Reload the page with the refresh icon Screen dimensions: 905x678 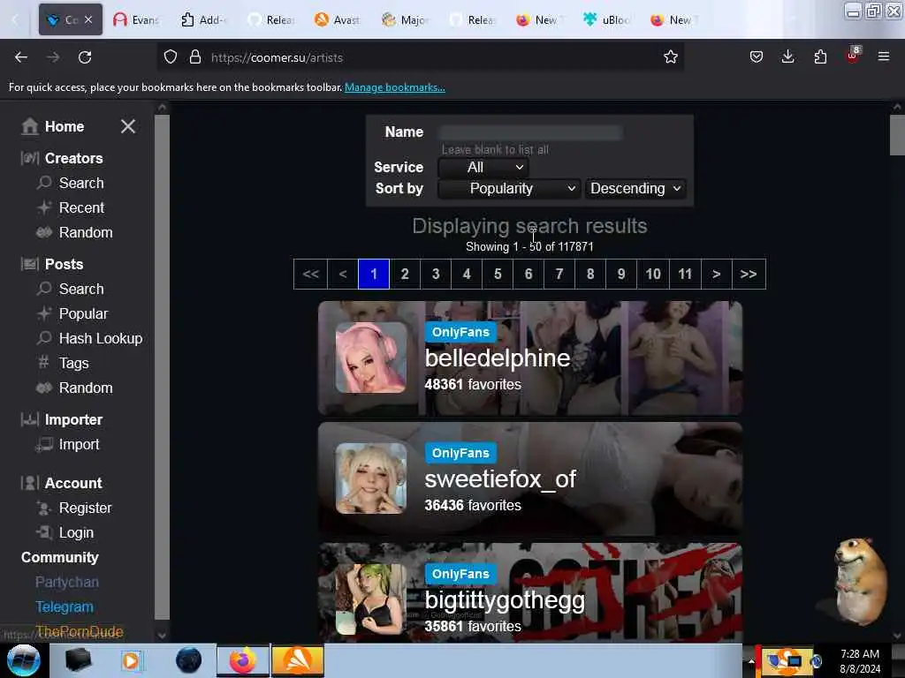tap(85, 57)
